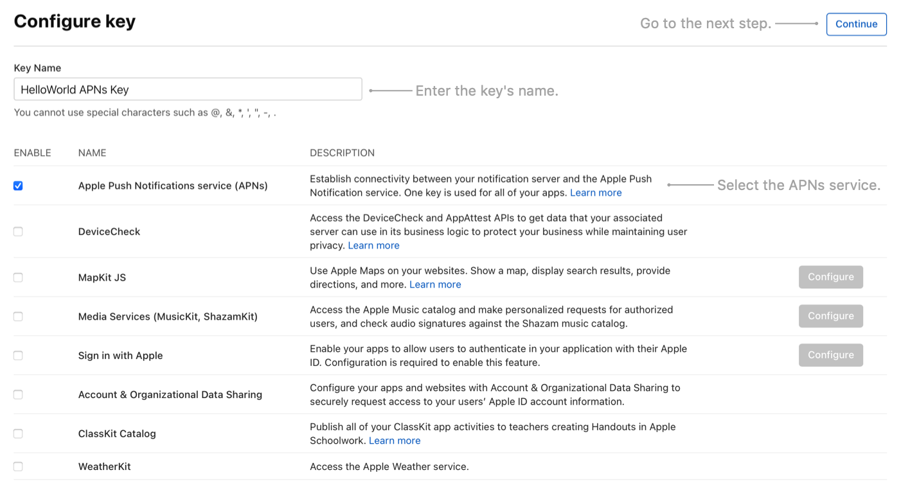Image resolution: width=901 pixels, height=495 pixels.
Task: Tick the MapKit JS checkbox
Action: pyautogui.click(x=18, y=277)
